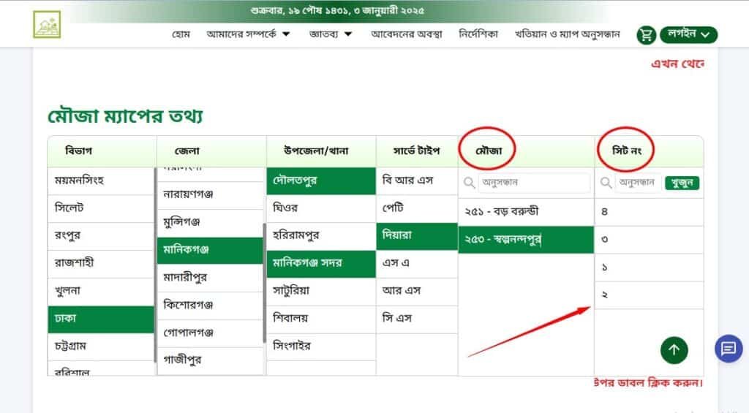Open নির্দেশিকা menu item
The image size is (749, 413).
click(x=478, y=34)
